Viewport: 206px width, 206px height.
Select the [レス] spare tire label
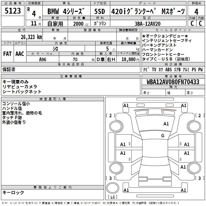tap(113, 197)
